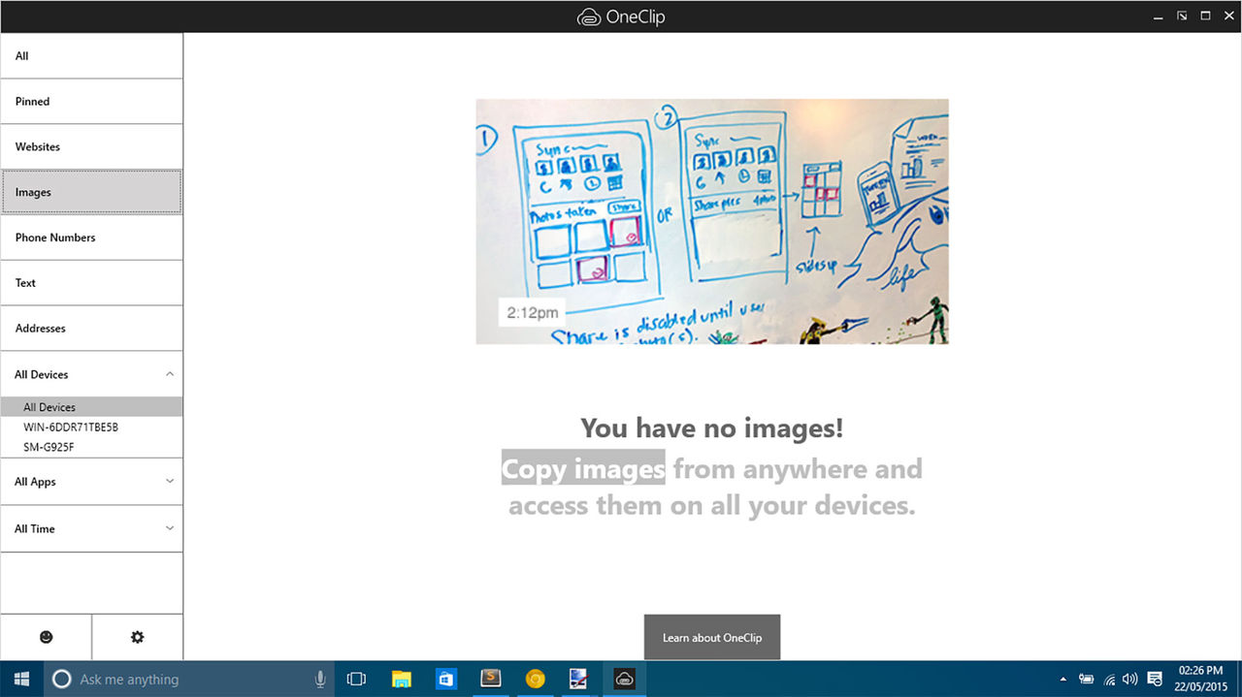Viewport: 1242px width, 697px height.
Task: Show hidden system tray icons
Action: point(1063,680)
